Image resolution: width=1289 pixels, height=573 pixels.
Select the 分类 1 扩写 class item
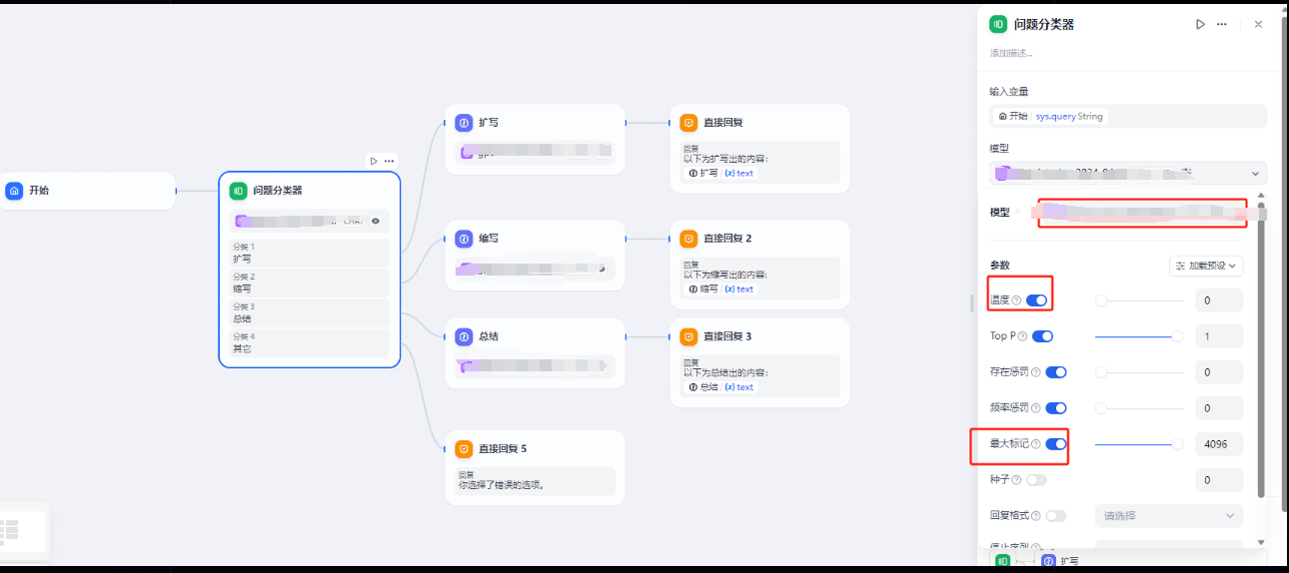(309, 253)
